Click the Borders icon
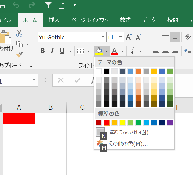The width and height of the screenshot is (193, 175). pyautogui.click(x=81, y=51)
